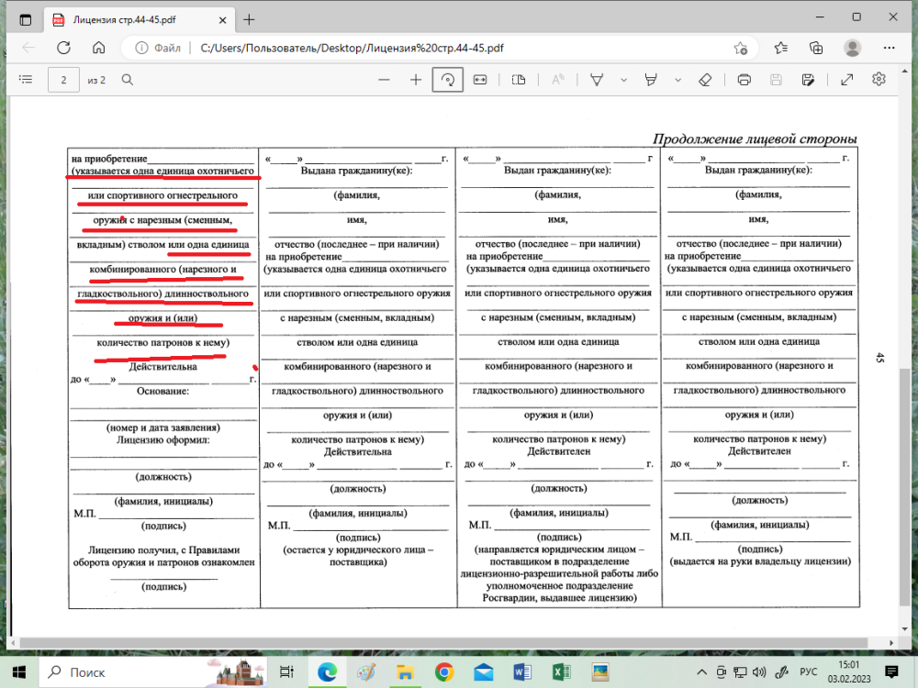Viewport: 918px width, 688px height.
Task: Open PDF viewer settings gear
Action: (879, 80)
